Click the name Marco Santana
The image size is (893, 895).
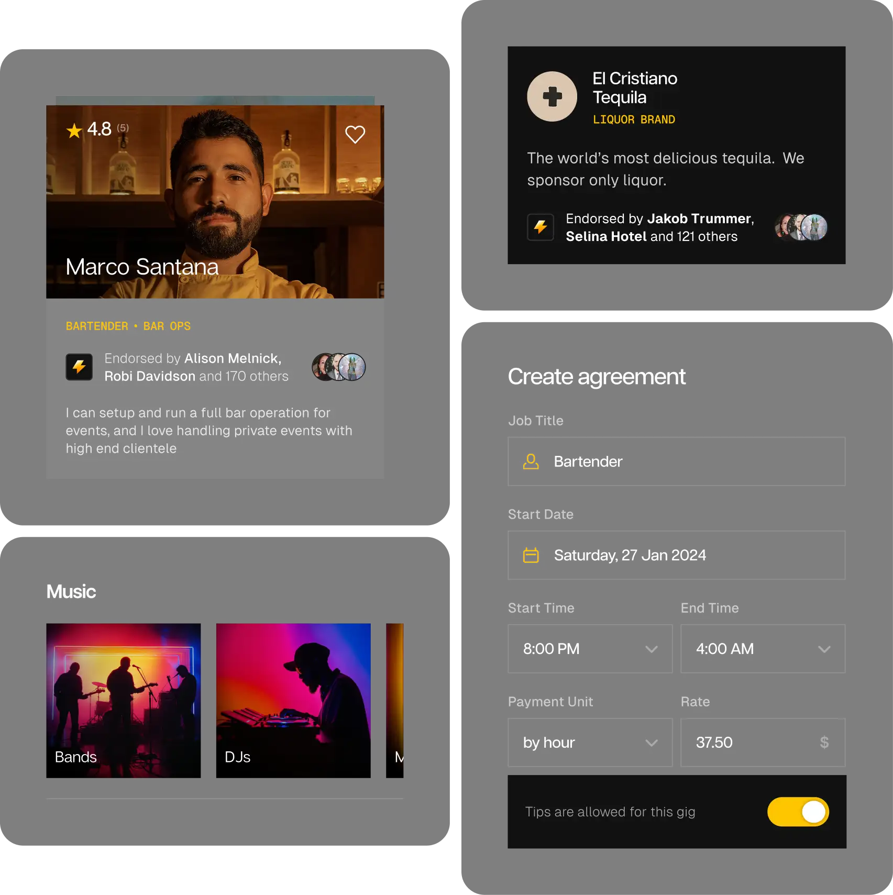tap(142, 267)
